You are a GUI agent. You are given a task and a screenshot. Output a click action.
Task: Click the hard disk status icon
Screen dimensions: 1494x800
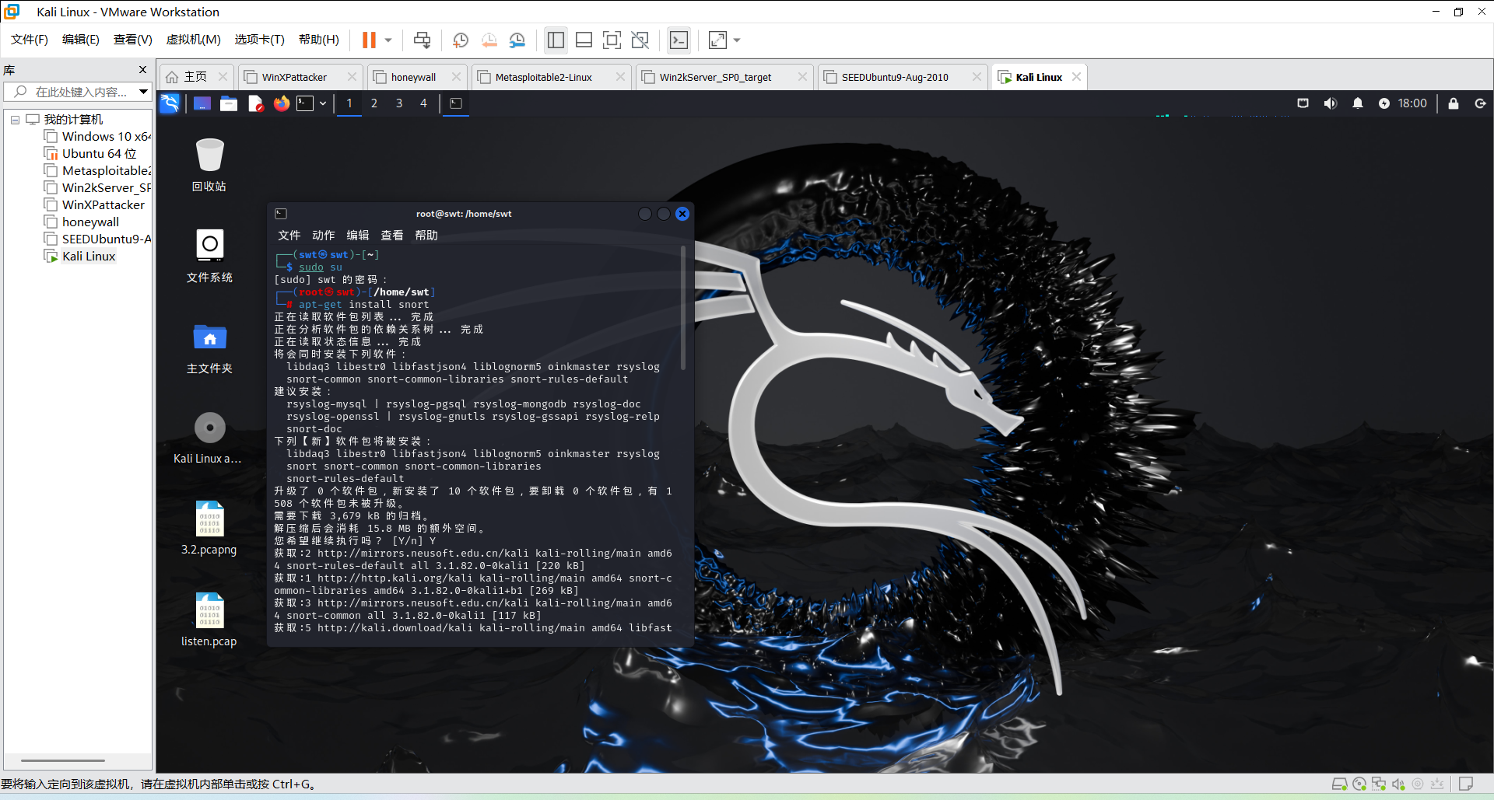click(x=1339, y=784)
